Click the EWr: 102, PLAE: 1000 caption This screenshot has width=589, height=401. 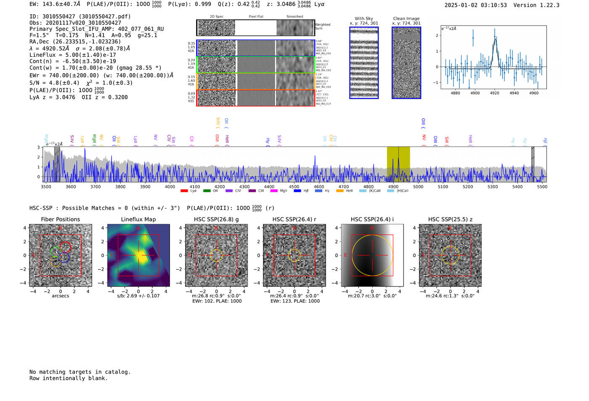pos(217,301)
